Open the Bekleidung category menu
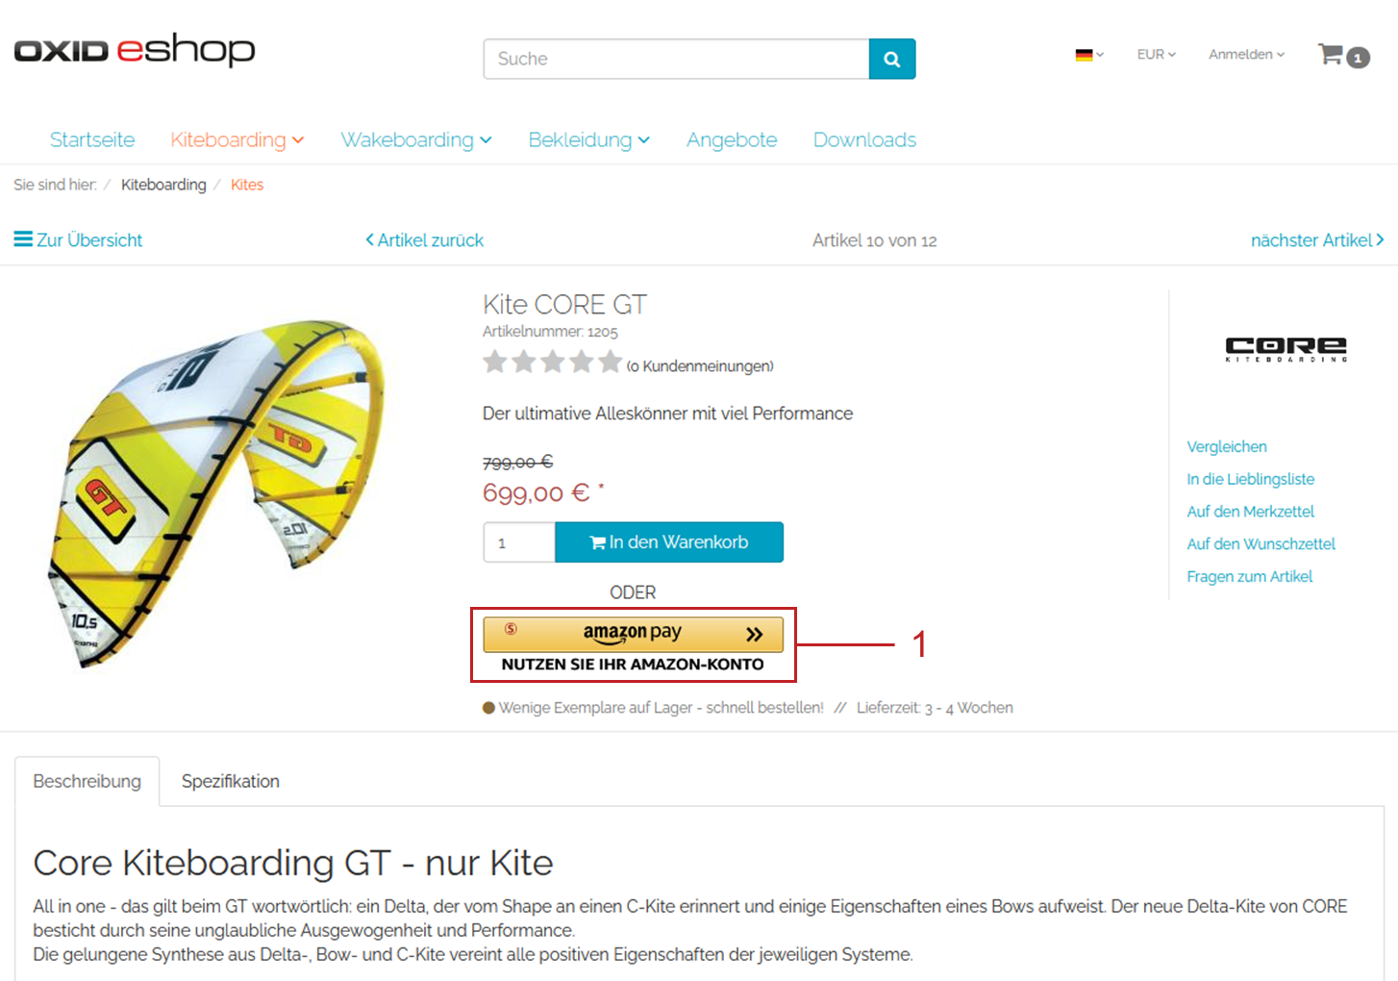Viewport: 1398px width, 981px height. 588,140
